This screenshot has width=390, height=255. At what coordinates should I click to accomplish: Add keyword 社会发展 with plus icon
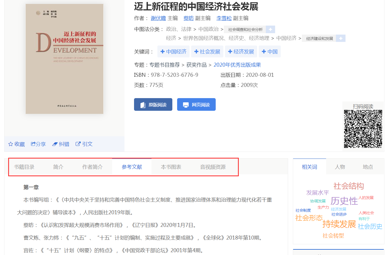[x=196, y=52]
